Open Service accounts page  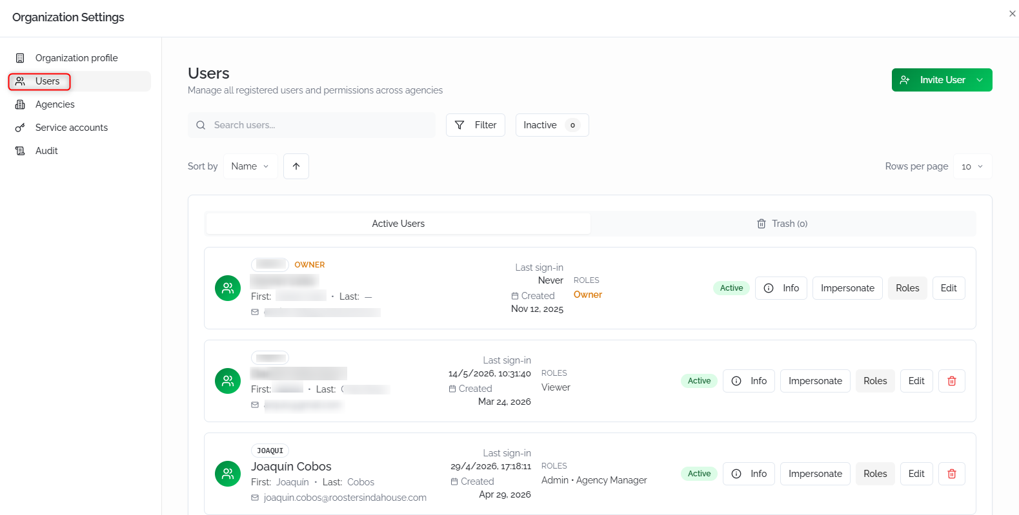coord(79,128)
